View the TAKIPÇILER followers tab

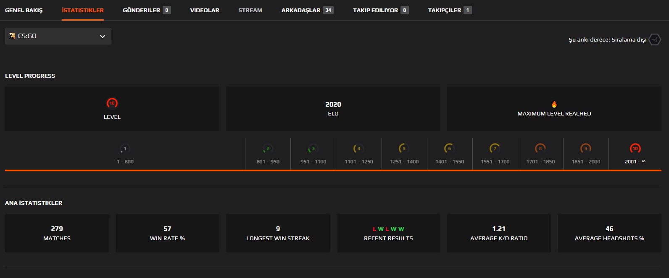point(444,10)
